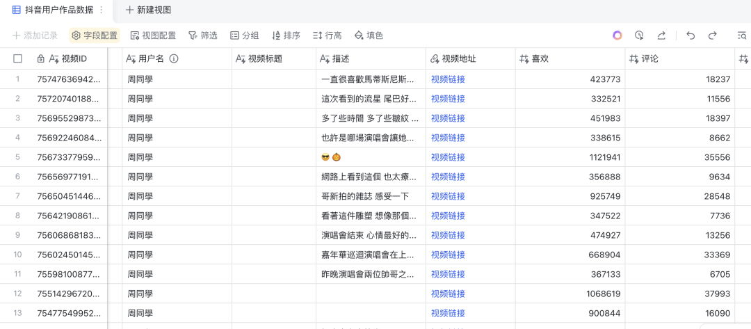Screen dimensions: 751x329
Task: Select cell with likes value 423773
Action: [570, 79]
